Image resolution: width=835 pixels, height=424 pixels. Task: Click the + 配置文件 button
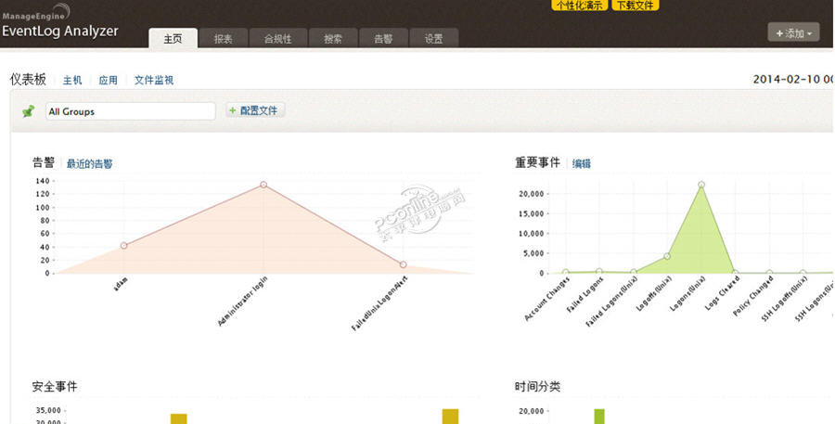coord(255,110)
